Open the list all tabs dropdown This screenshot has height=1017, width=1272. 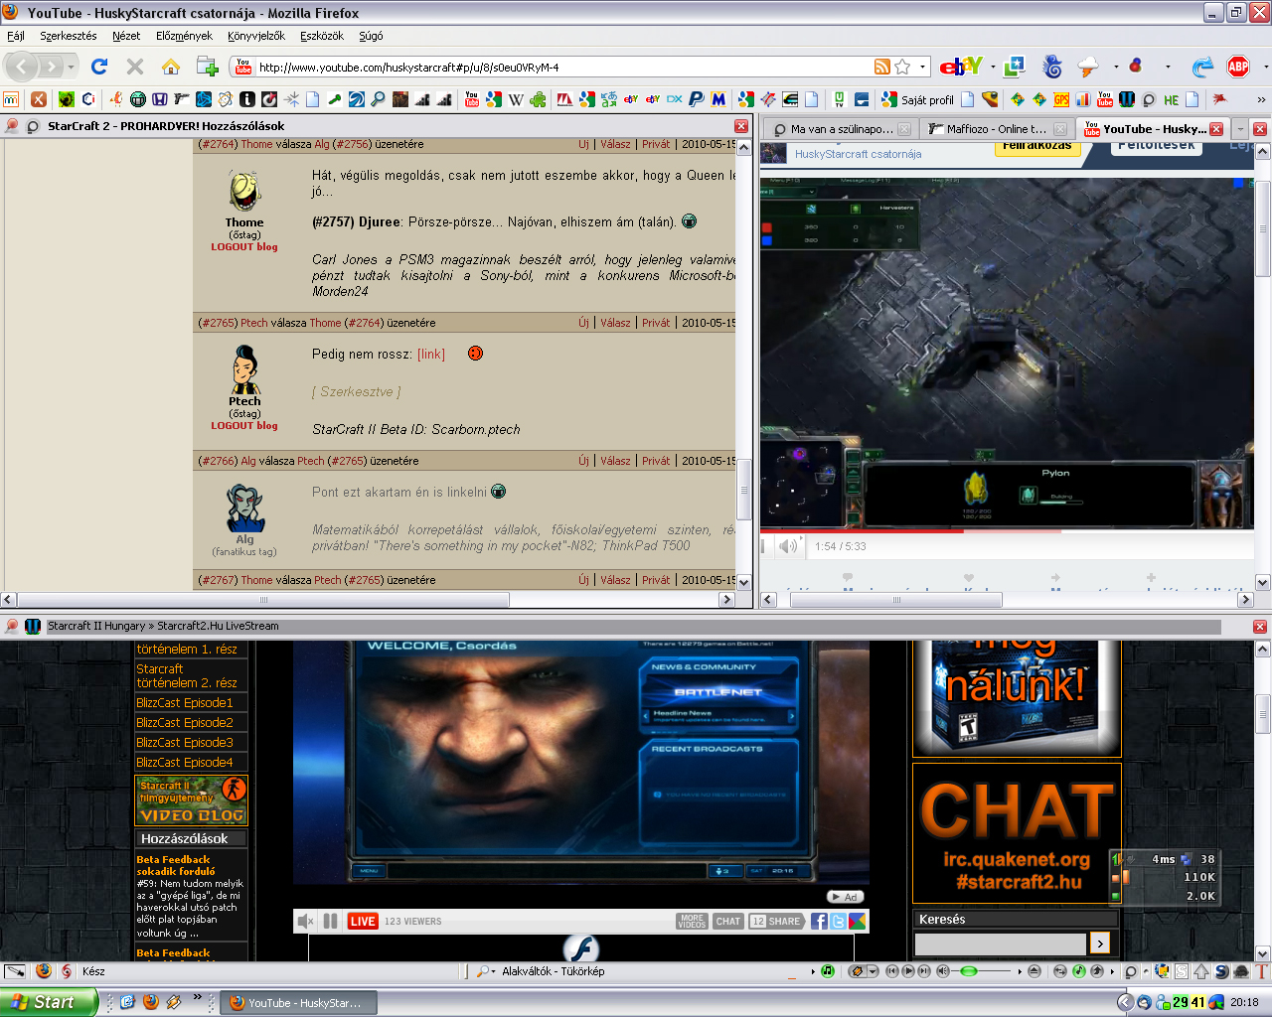(x=1240, y=128)
